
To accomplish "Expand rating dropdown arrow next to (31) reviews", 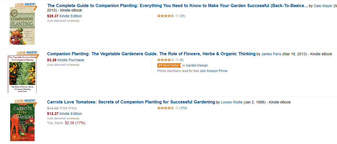I will pyautogui.click(x=177, y=16).
